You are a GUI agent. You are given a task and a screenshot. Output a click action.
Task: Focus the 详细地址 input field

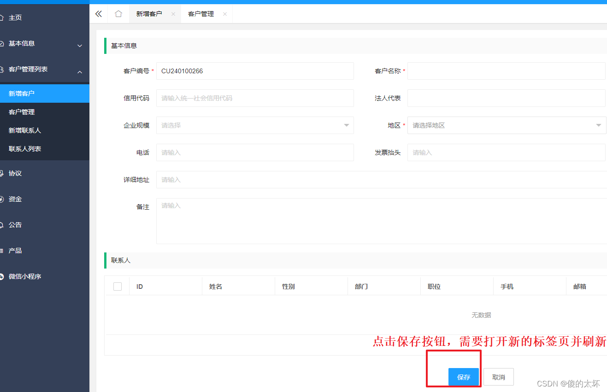(x=382, y=180)
